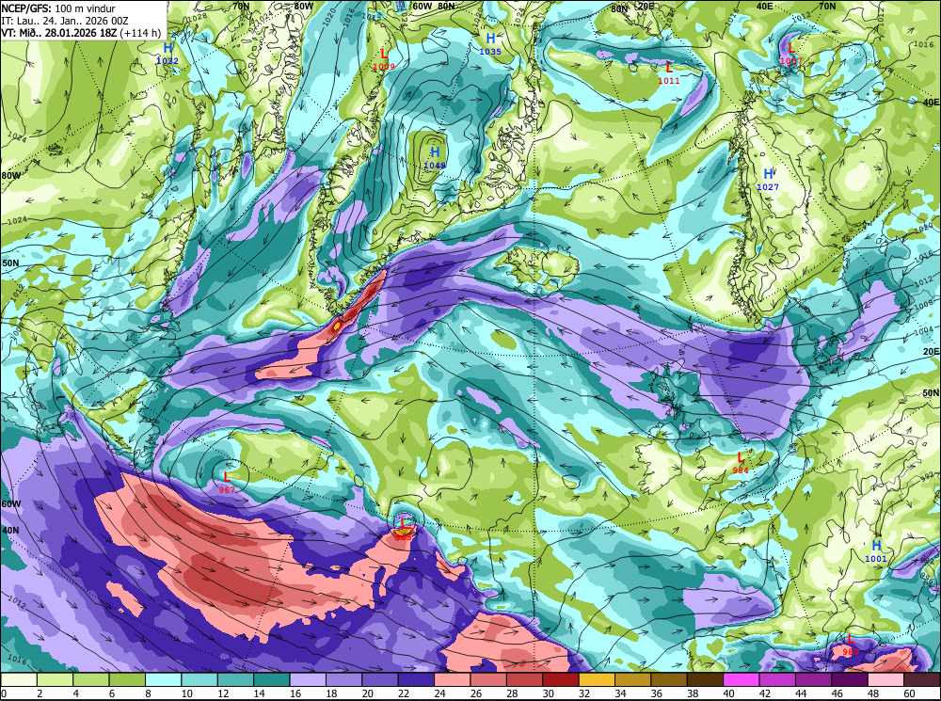Select the H 1001 high pressure marker
The height and width of the screenshot is (701, 941).
(x=875, y=551)
